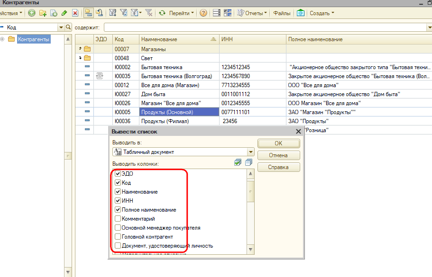Click the содержит search input field
432x277 pixels.
tap(265, 27)
